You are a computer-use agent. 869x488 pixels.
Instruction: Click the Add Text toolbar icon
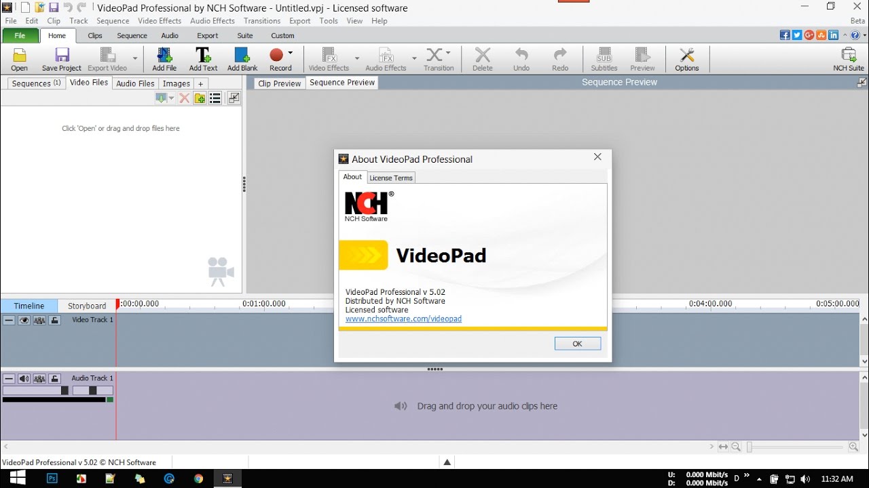pyautogui.click(x=203, y=55)
